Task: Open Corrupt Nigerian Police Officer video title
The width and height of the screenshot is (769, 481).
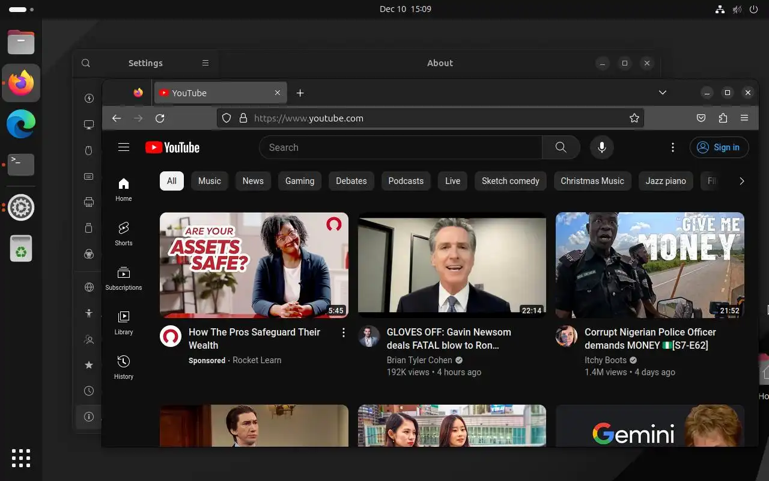Action: point(650,339)
